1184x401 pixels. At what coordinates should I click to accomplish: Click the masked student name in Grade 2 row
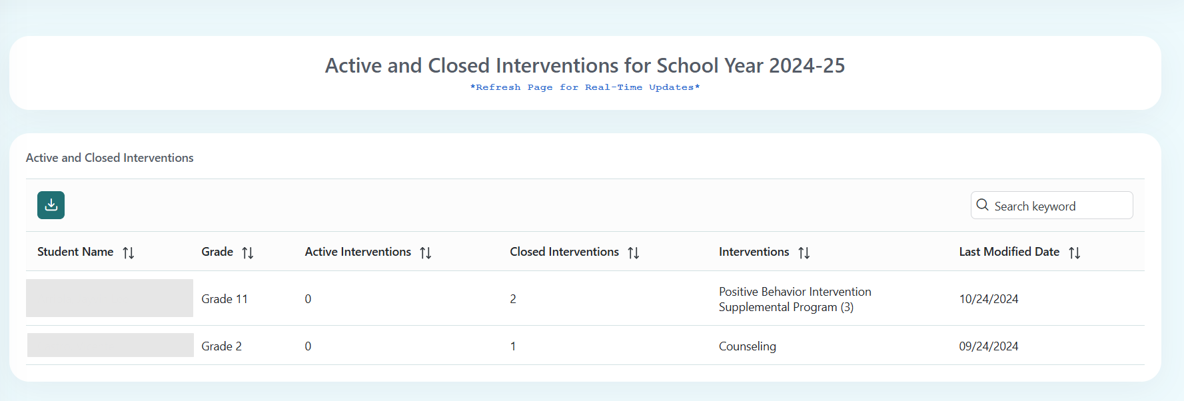coord(109,346)
